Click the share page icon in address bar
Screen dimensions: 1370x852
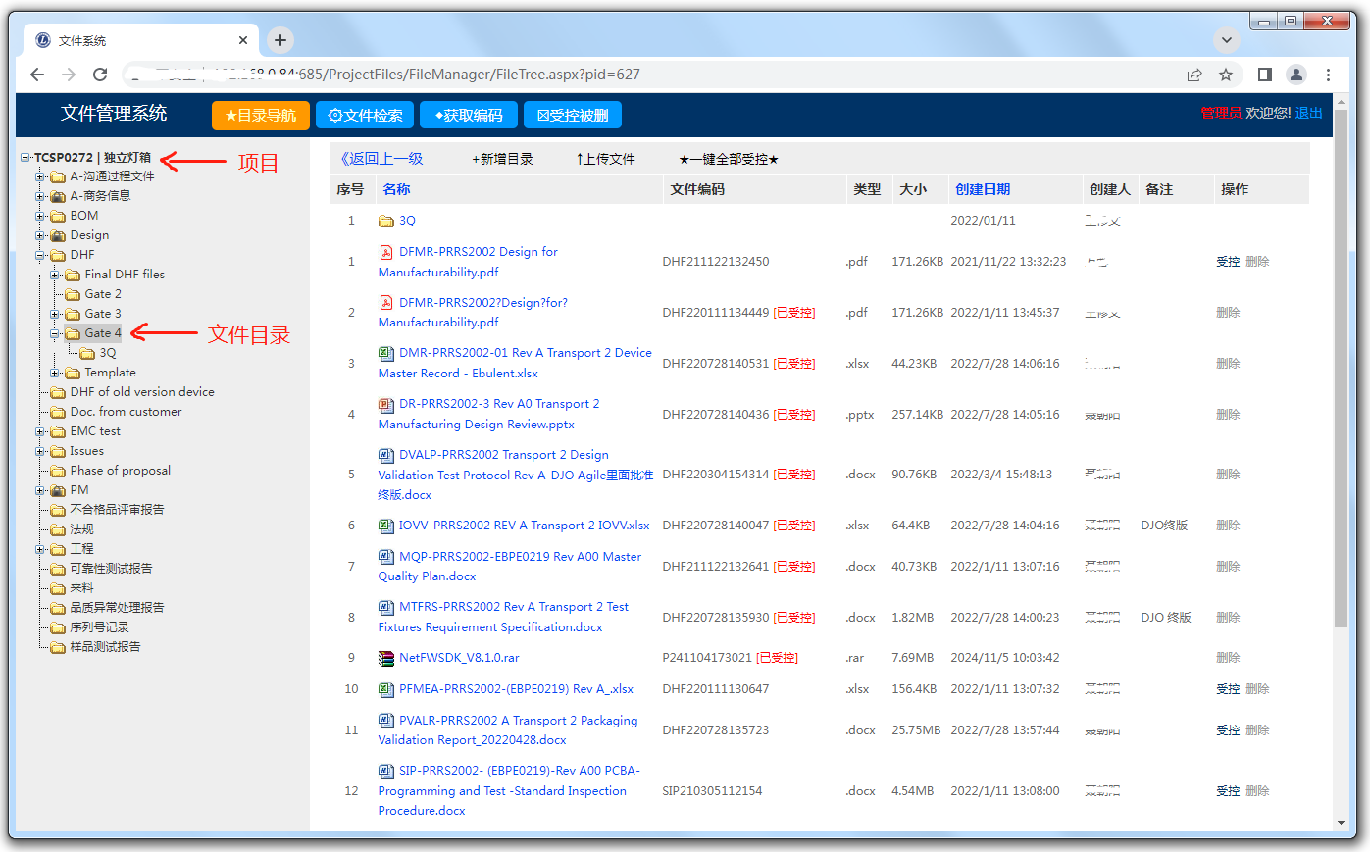tap(1194, 75)
